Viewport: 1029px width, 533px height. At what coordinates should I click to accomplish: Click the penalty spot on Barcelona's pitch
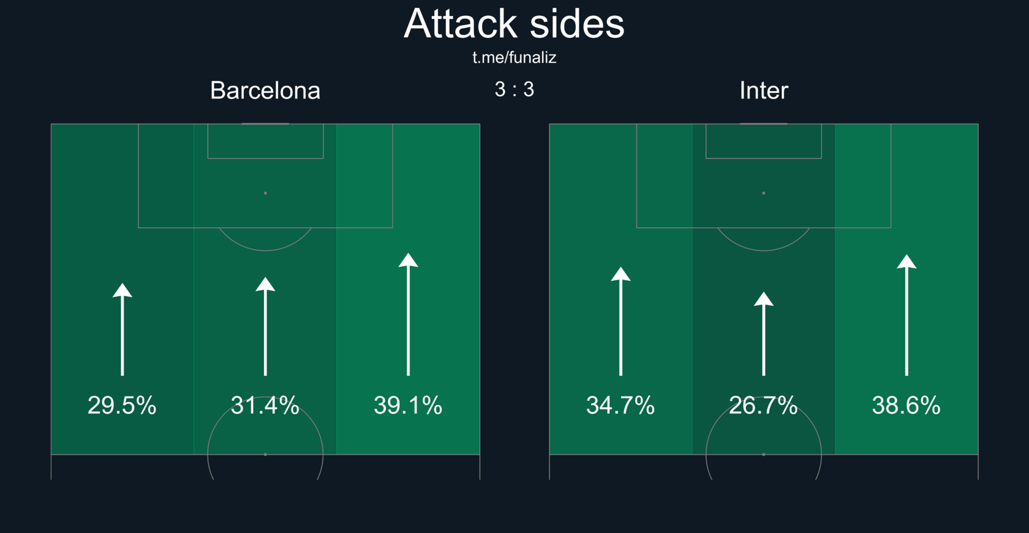pos(265,193)
